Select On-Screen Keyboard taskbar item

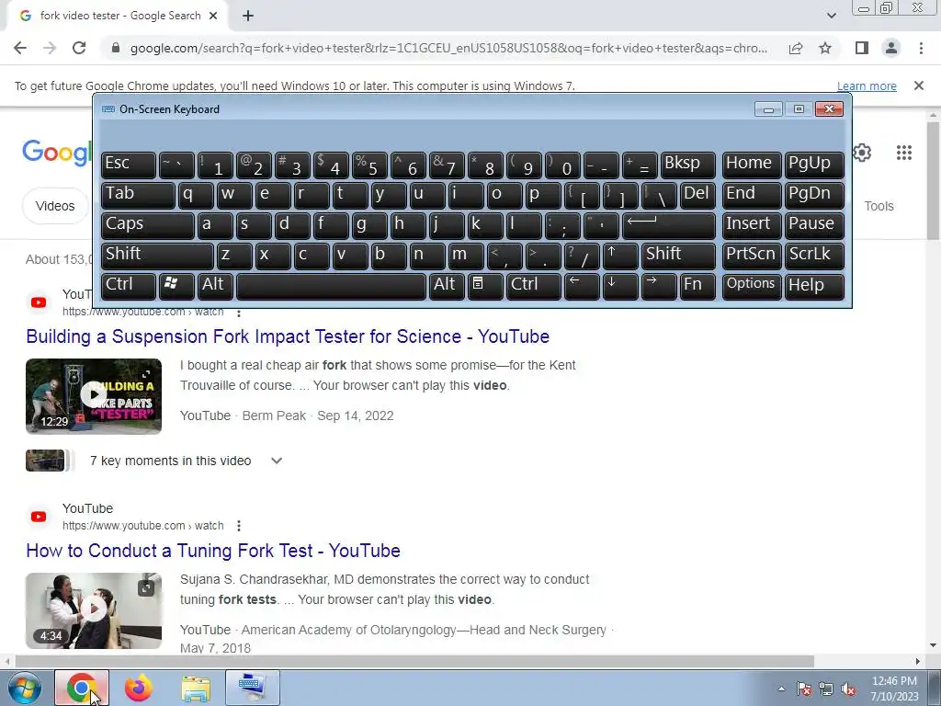coord(252,688)
